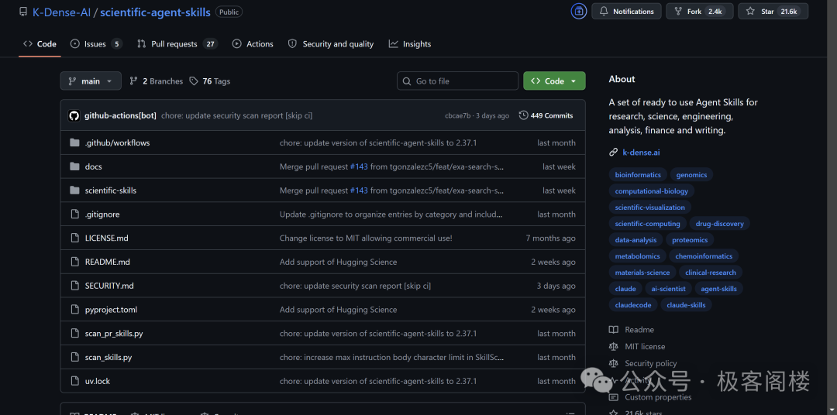The width and height of the screenshot is (837, 415).
Task: Click the file icon for SECURITY.md
Action: [x=74, y=286]
